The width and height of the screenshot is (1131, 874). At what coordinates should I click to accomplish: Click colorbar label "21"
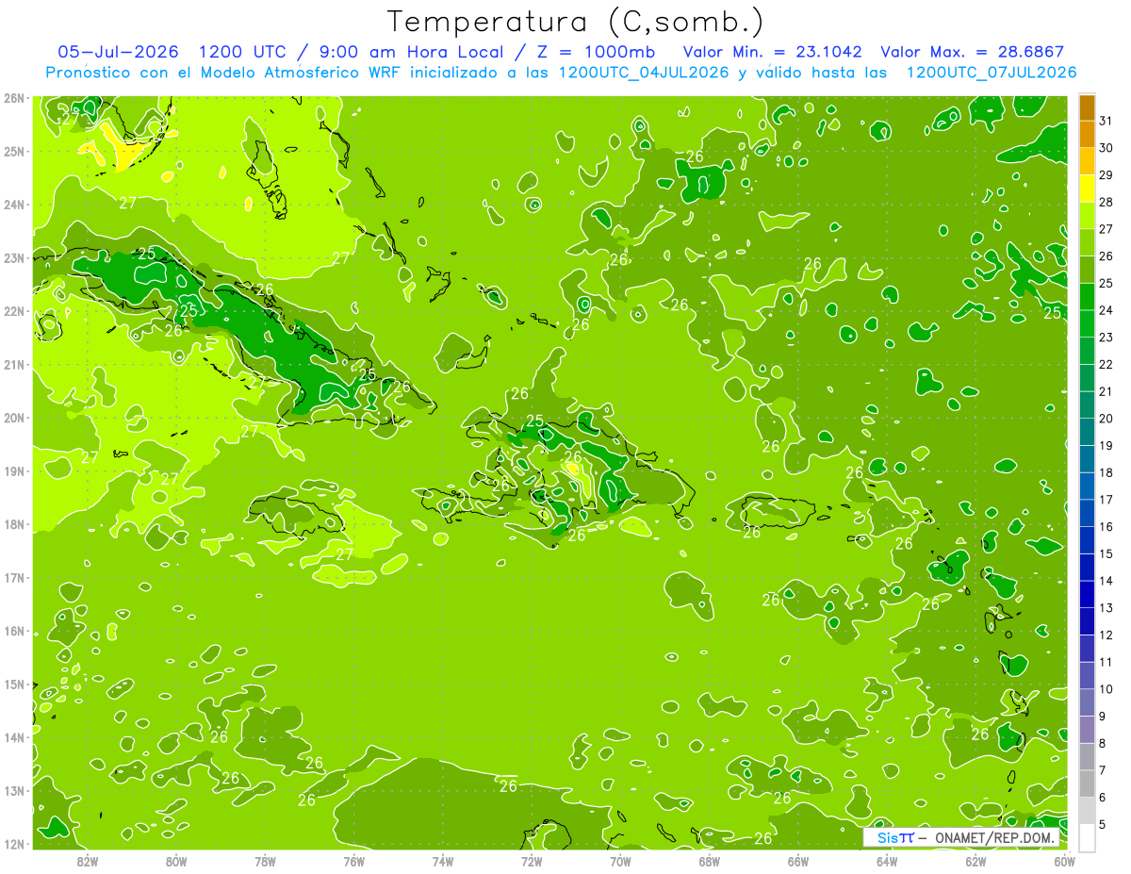[1106, 391]
